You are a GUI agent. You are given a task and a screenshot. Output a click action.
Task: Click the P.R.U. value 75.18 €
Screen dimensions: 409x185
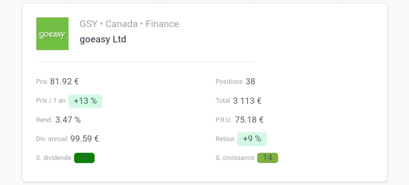(249, 120)
